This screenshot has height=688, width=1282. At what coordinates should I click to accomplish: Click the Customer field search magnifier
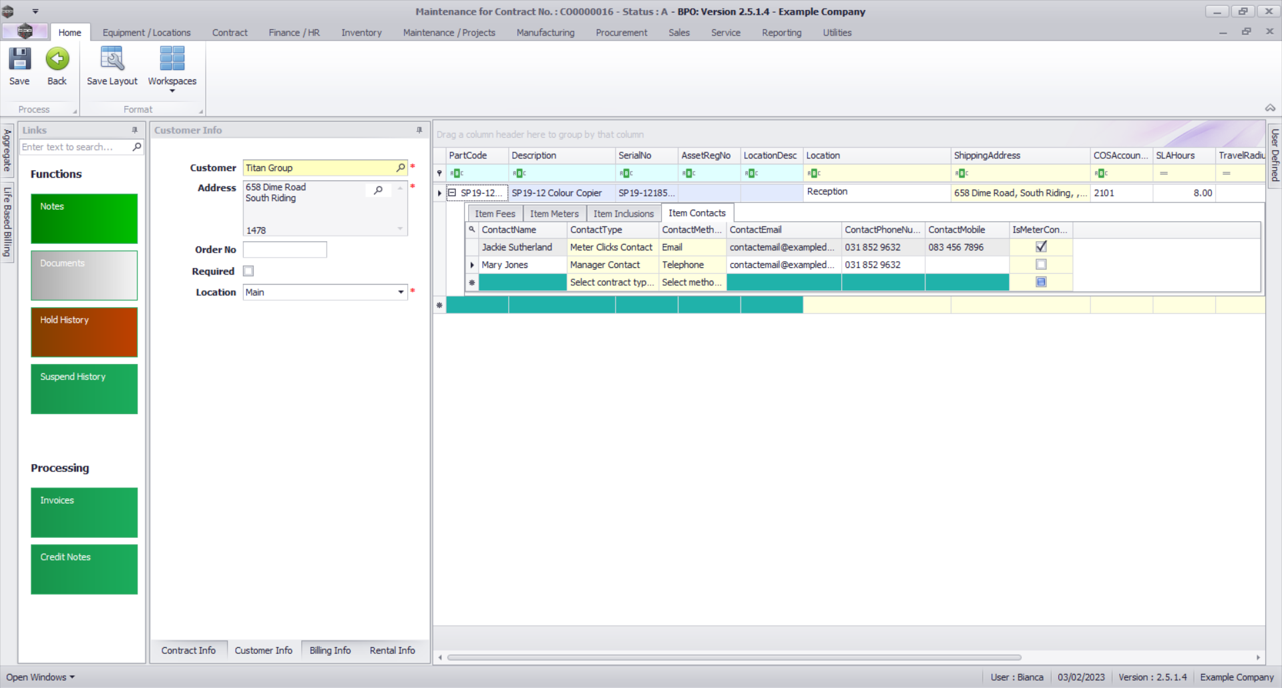[x=401, y=168]
